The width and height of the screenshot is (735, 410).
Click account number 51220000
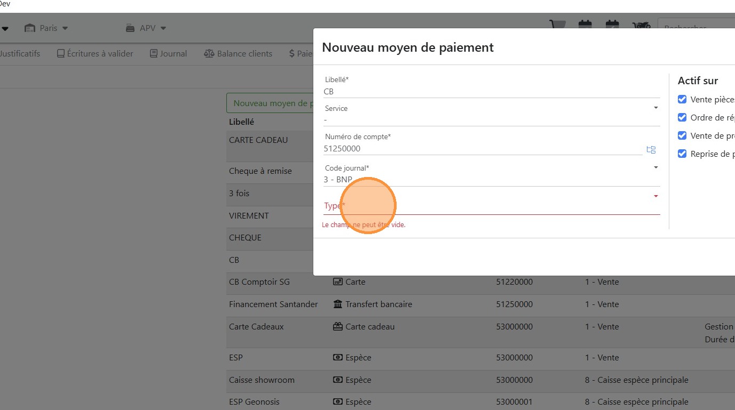click(x=514, y=282)
